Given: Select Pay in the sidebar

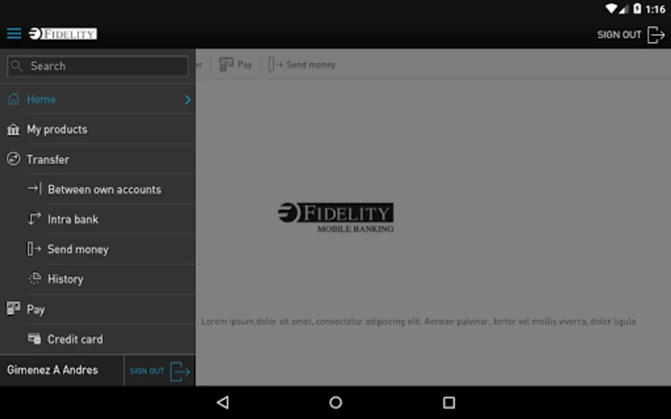Looking at the screenshot, I should [x=98, y=309].
